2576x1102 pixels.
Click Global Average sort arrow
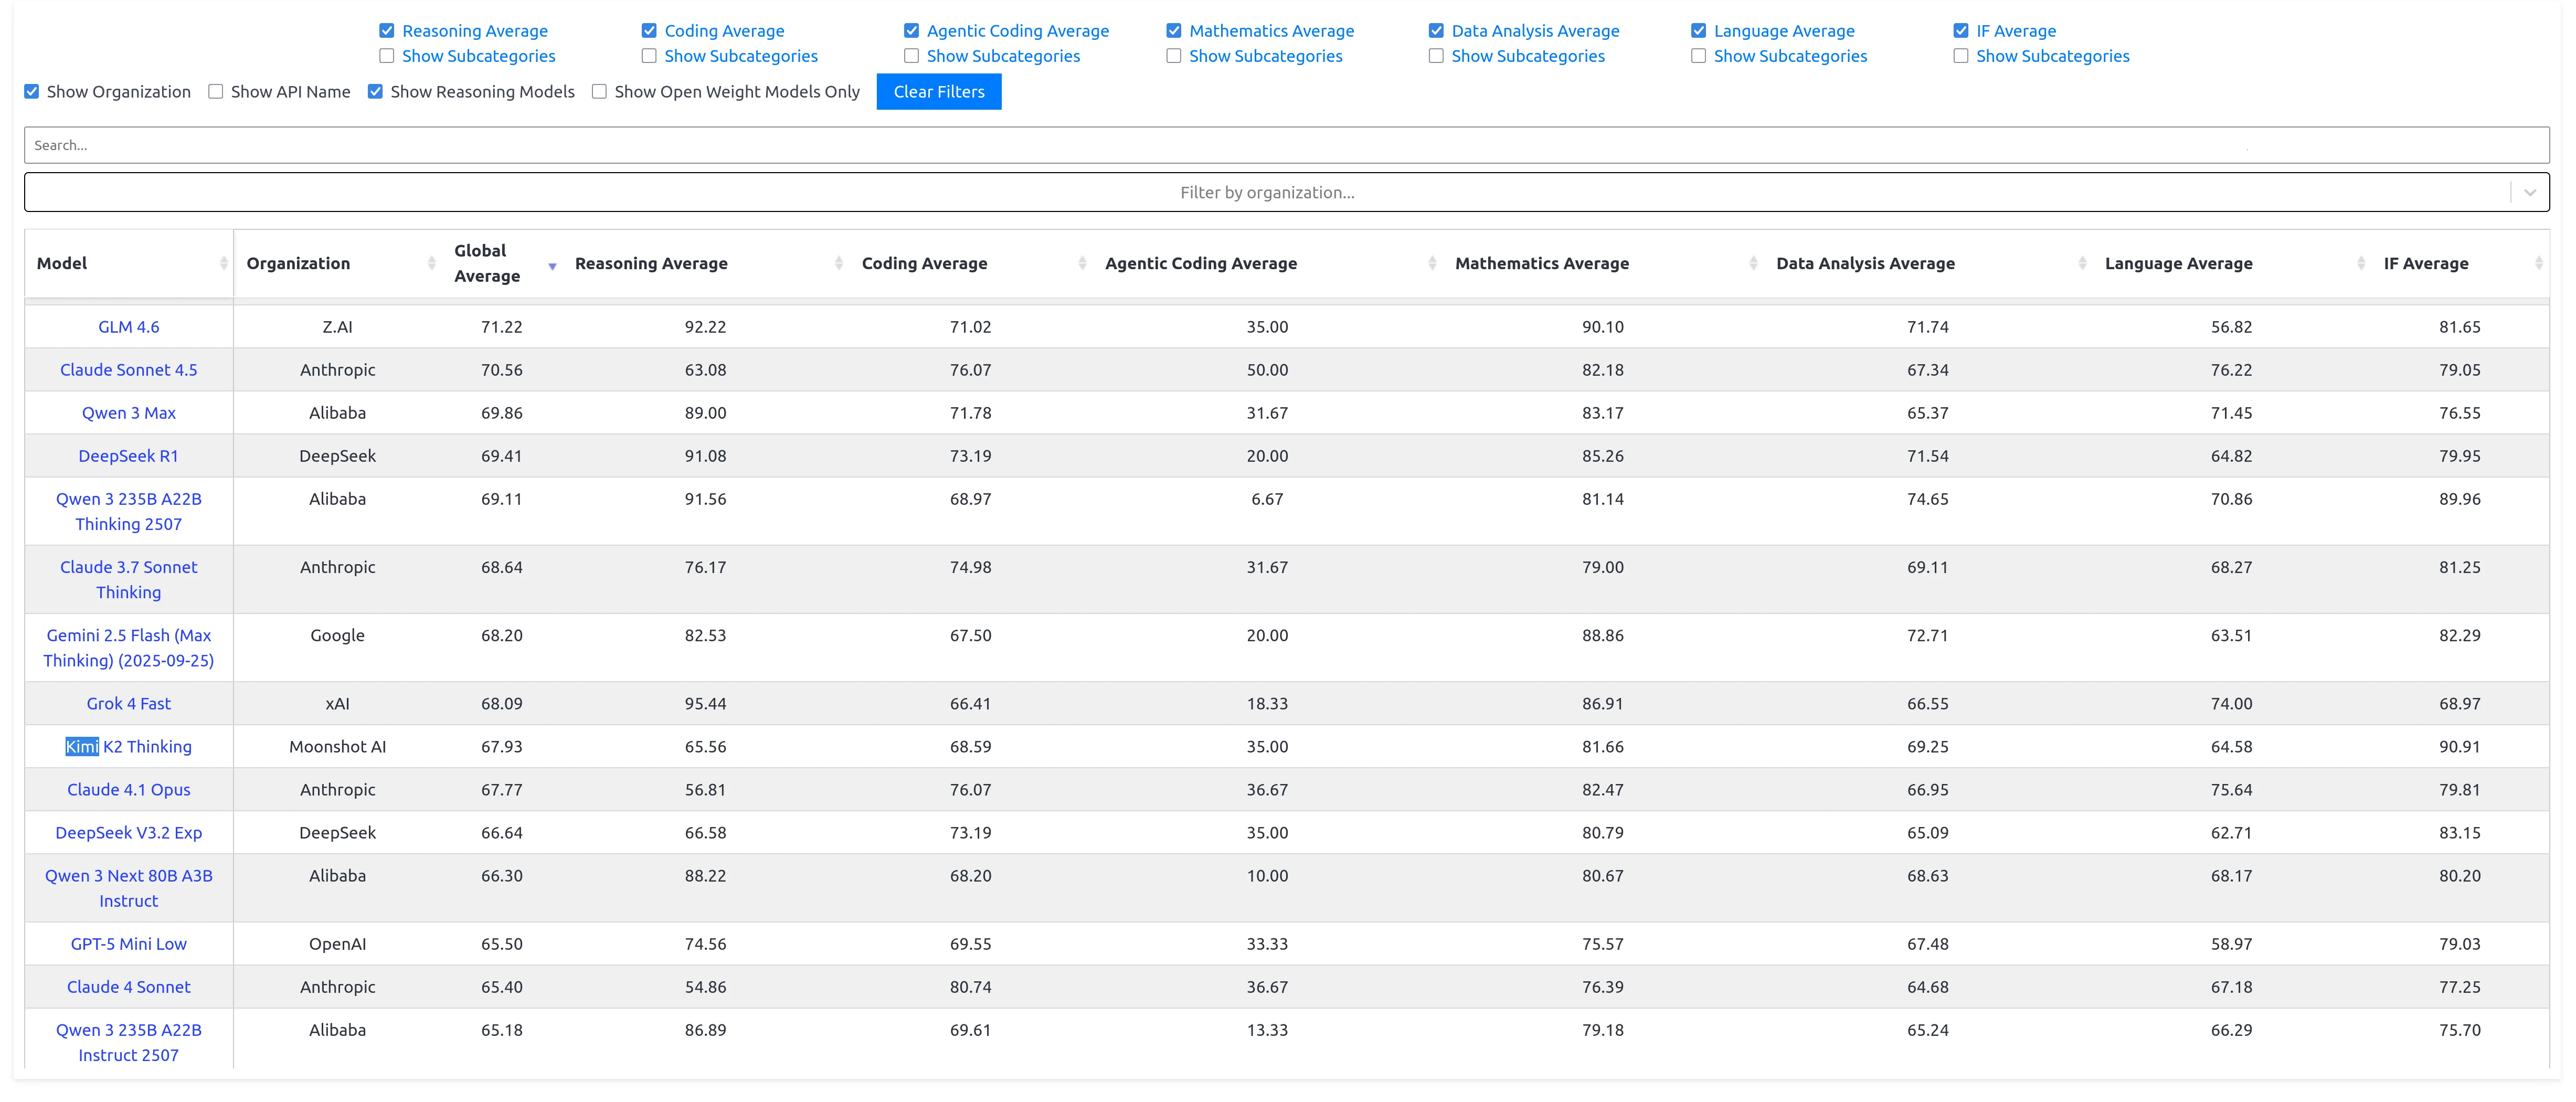click(552, 266)
